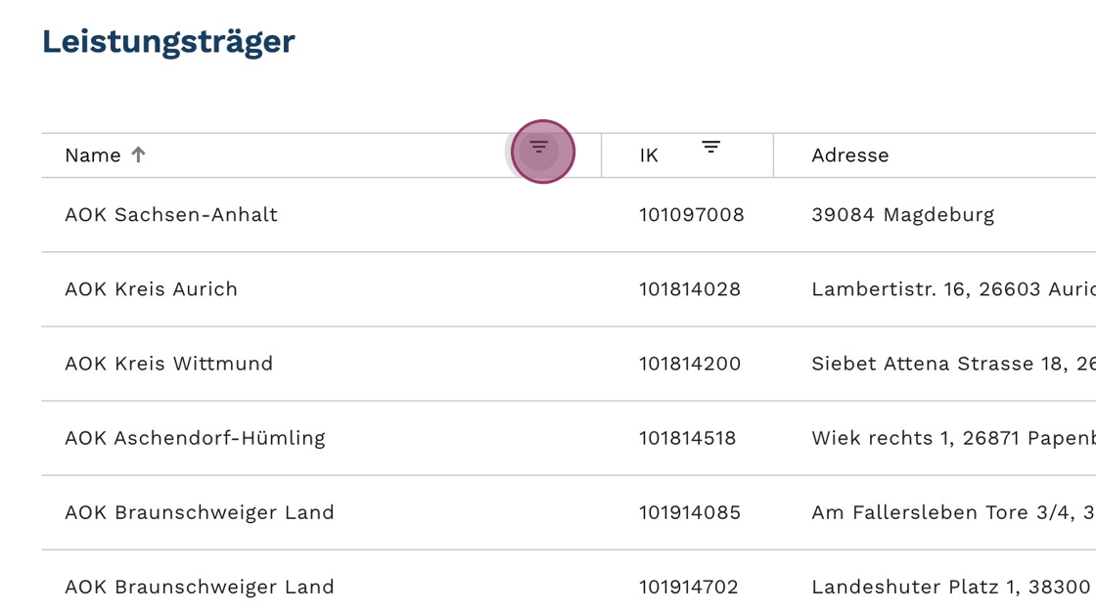Click the Wiek rechts 1 address
Screen dimensions: 1096x612
coord(951,438)
